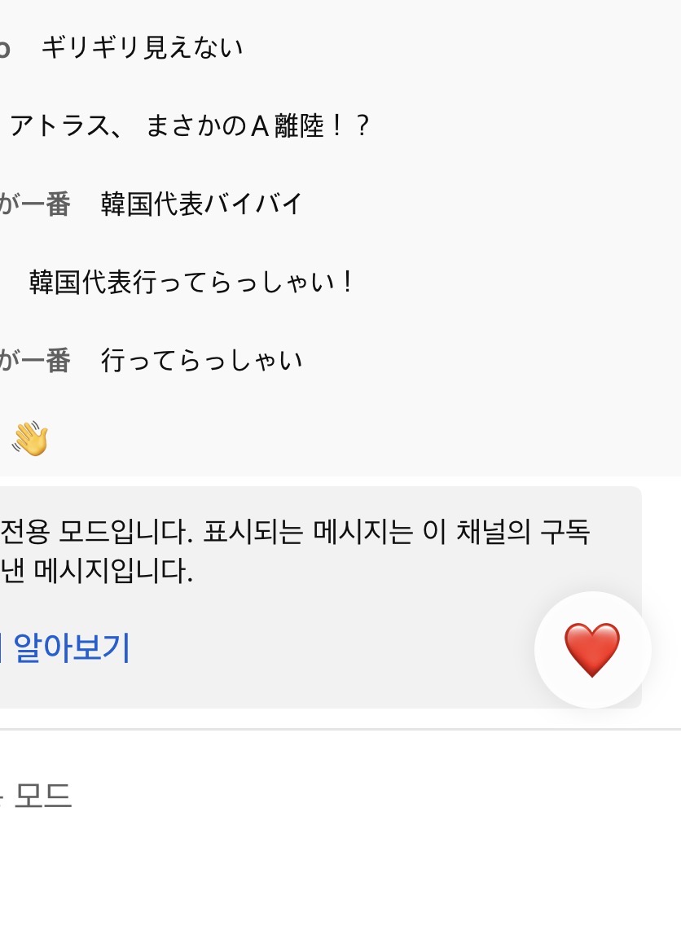681x948 pixels.
Task: Click the white circle around the heart
Action: pos(593,650)
